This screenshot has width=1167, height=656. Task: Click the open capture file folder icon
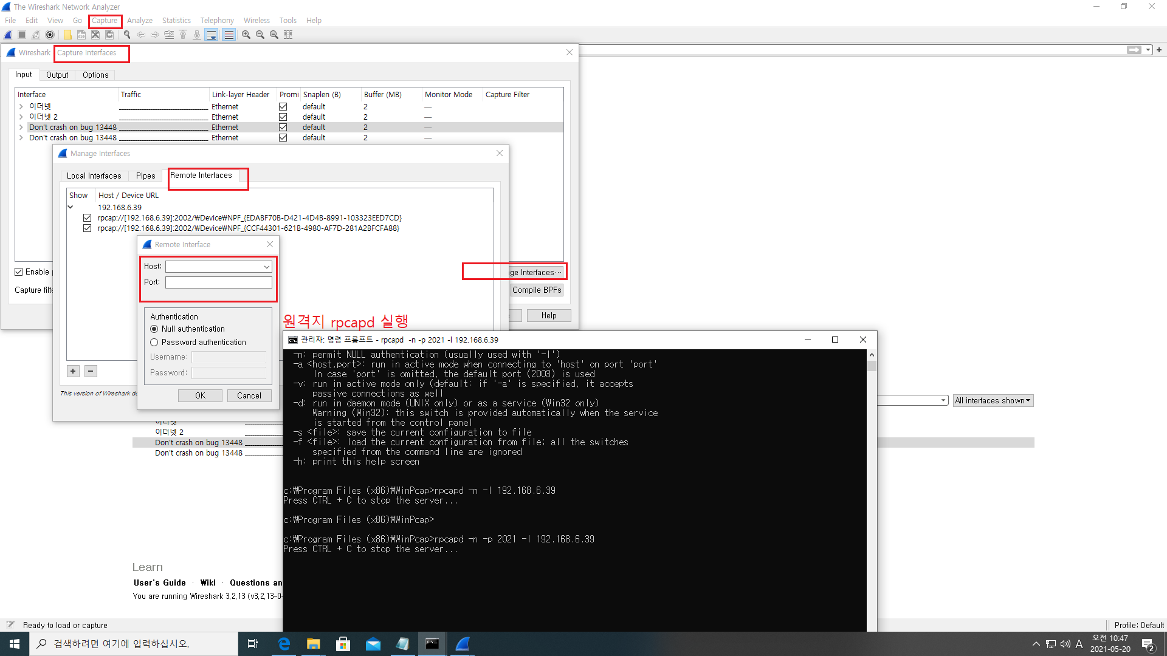pyautogui.click(x=67, y=35)
